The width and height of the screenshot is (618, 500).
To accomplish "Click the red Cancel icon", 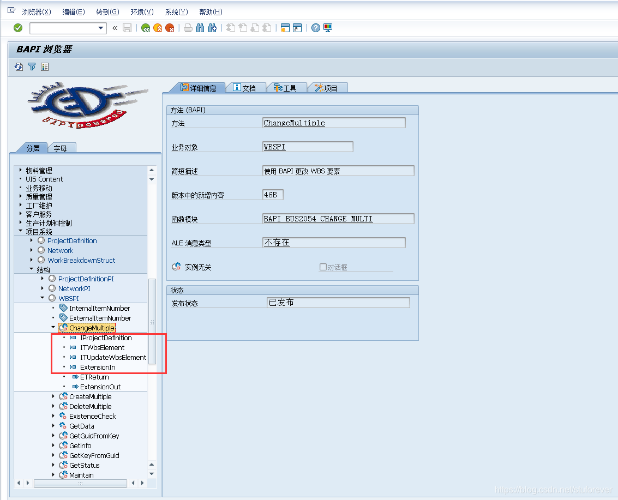I will [x=170, y=28].
